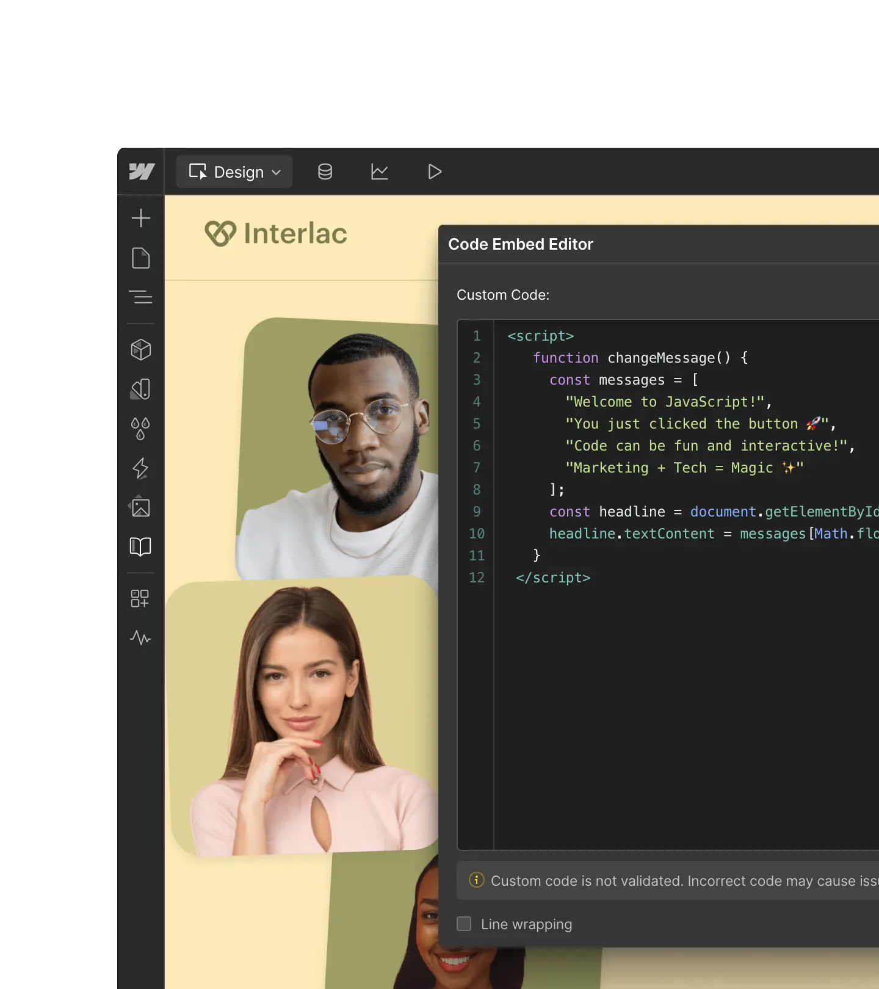Open the activity pulse icon

click(x=141, y=638)
